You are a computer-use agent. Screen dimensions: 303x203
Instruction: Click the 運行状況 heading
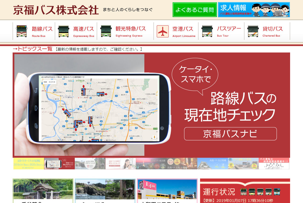219,192
